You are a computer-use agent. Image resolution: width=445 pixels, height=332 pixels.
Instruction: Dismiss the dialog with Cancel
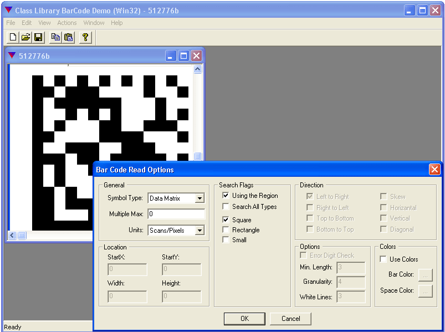290,319
